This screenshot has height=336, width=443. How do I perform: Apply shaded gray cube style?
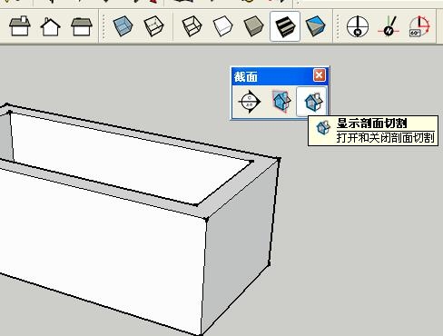[253, 26]
